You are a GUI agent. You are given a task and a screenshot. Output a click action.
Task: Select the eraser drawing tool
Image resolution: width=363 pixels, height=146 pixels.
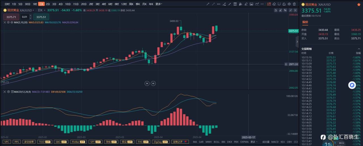(x=274, y=4)
